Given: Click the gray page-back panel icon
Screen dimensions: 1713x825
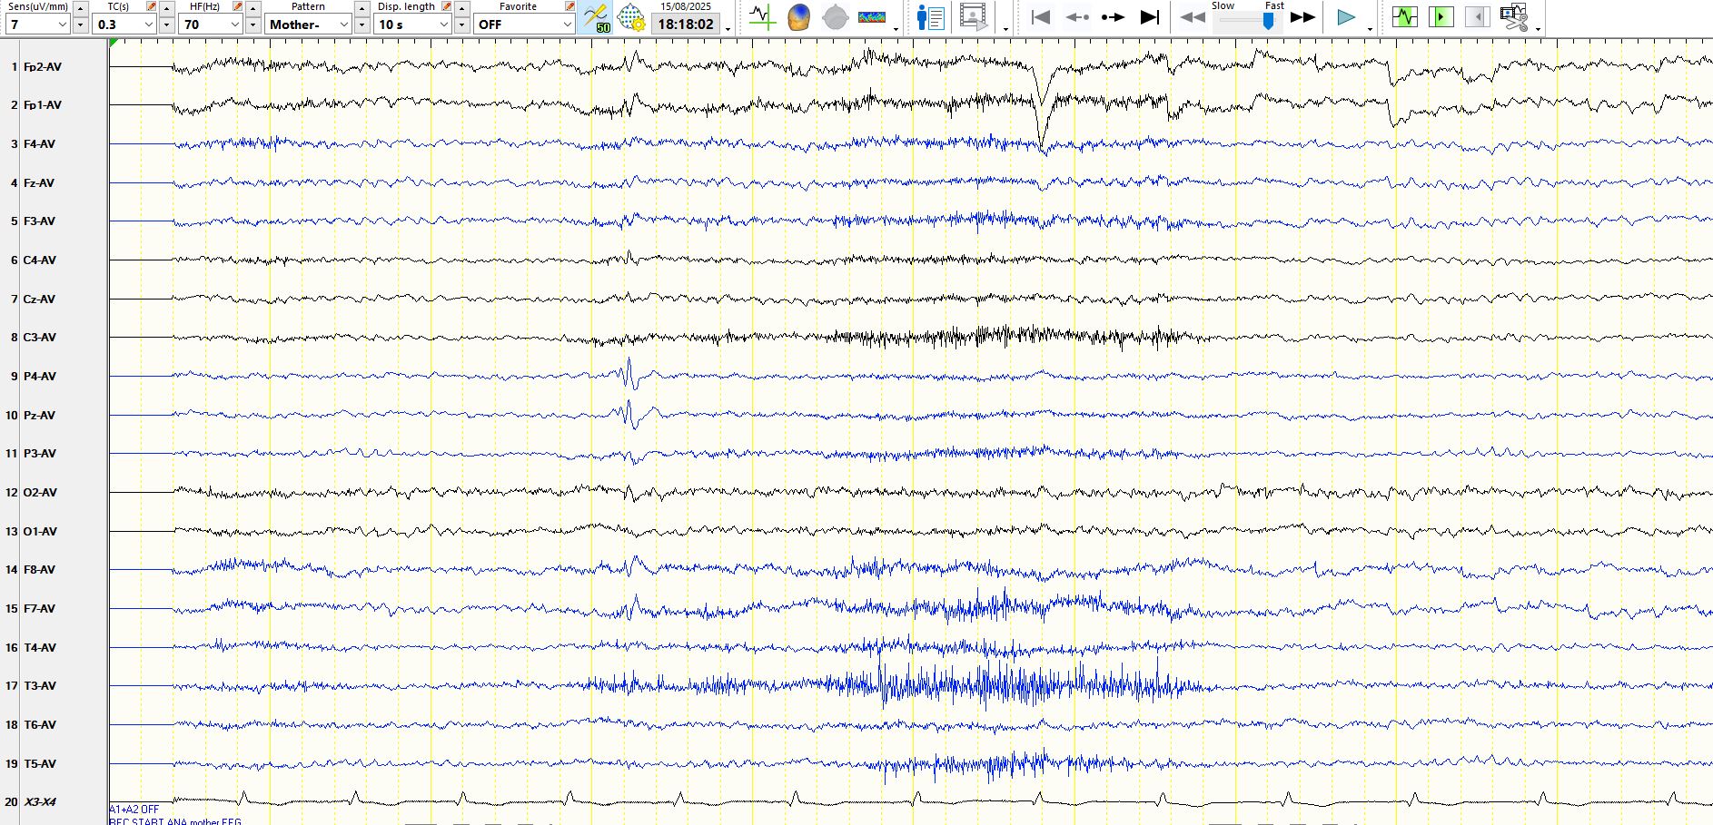Looking at the screenshot, I should click(x=1478, y=17).
